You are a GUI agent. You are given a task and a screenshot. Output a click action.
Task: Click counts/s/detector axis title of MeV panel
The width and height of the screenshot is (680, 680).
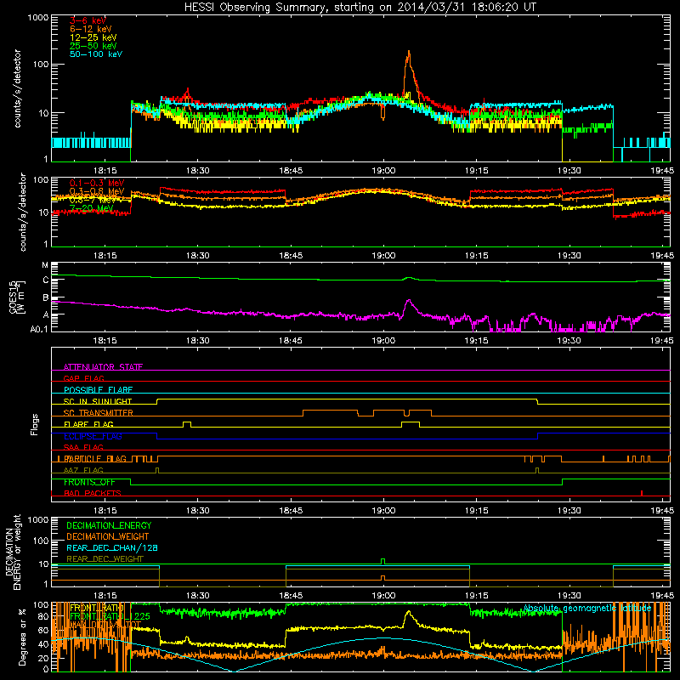[x=23, y=212]
